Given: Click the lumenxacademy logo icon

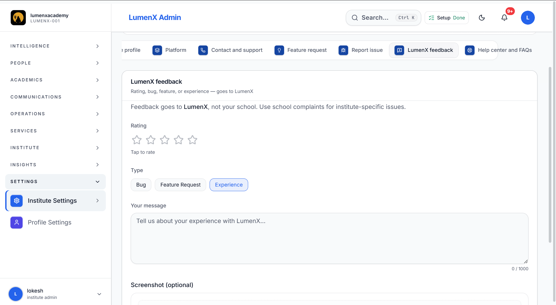Looking at the screenshot, I should click(x=18, y=18).
